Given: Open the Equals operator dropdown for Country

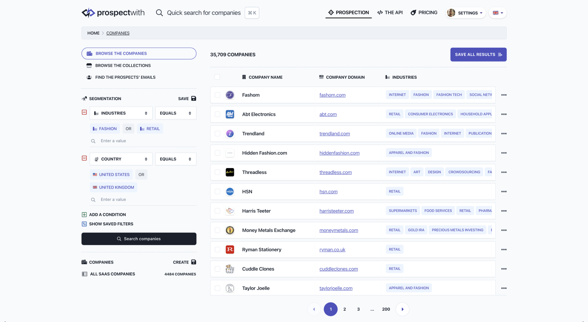Looking at the screenshot, I should [x=176, y=159].
